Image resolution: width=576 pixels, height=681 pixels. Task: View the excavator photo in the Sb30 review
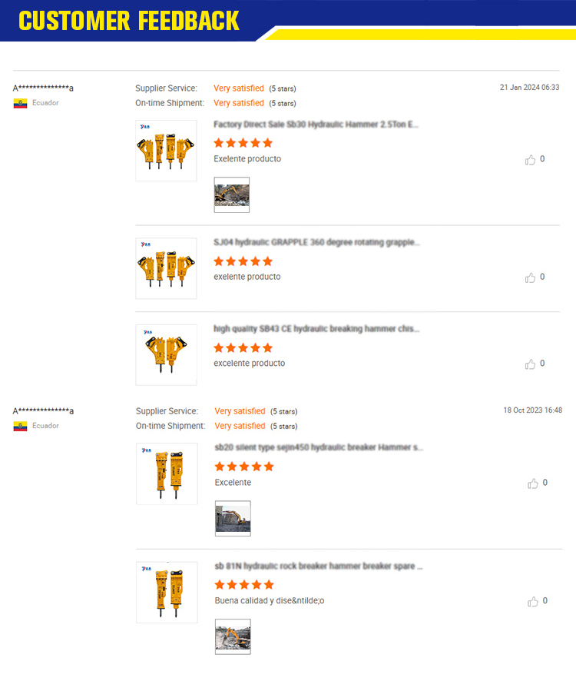click(x=232, y=194)
